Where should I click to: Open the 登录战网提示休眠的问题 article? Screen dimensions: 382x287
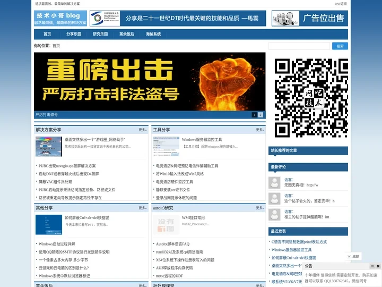[x=176, y=198]
